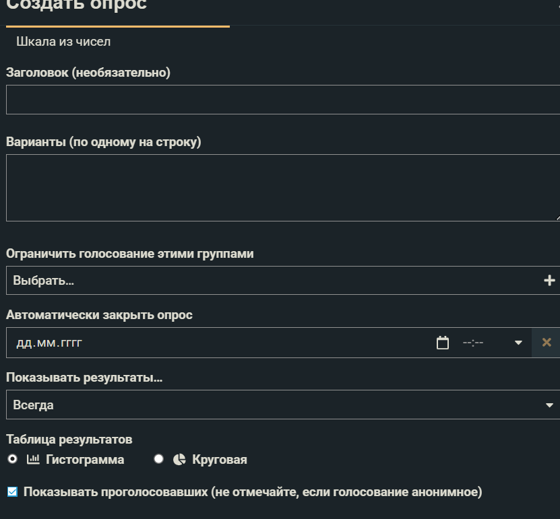The image size is (560, 519).
Task: Click the bar chart icon next to Гистограмма
Action: click(x=33, y=459)
